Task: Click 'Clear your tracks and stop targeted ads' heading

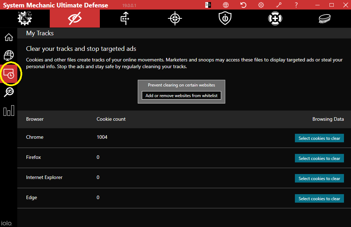Action: click(81, 49)
